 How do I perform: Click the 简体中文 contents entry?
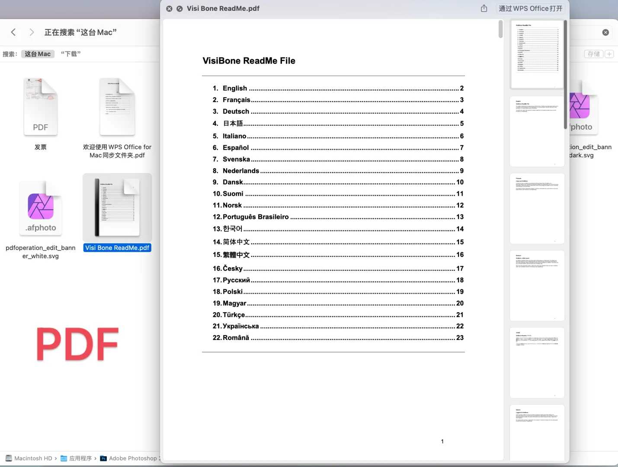pyautogui.click(x=338, y=242)
